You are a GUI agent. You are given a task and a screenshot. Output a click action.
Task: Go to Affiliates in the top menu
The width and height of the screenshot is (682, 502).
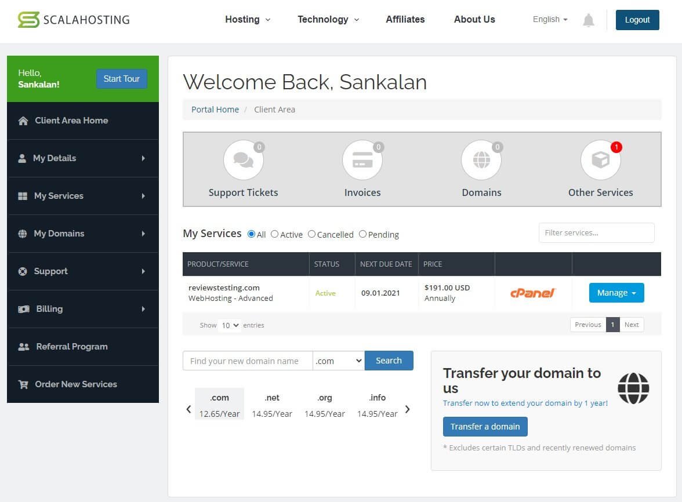coord(405,20)
